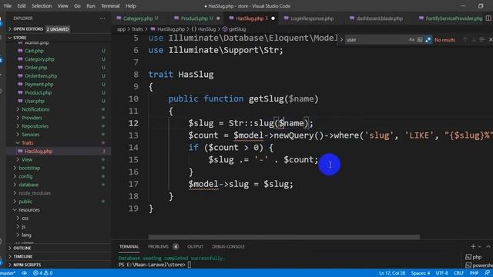Image resolution: width=493 pixels, height=277 pixels.
Task: Expand the View folder
Action: pyautogui.click(x=27, y=159)
